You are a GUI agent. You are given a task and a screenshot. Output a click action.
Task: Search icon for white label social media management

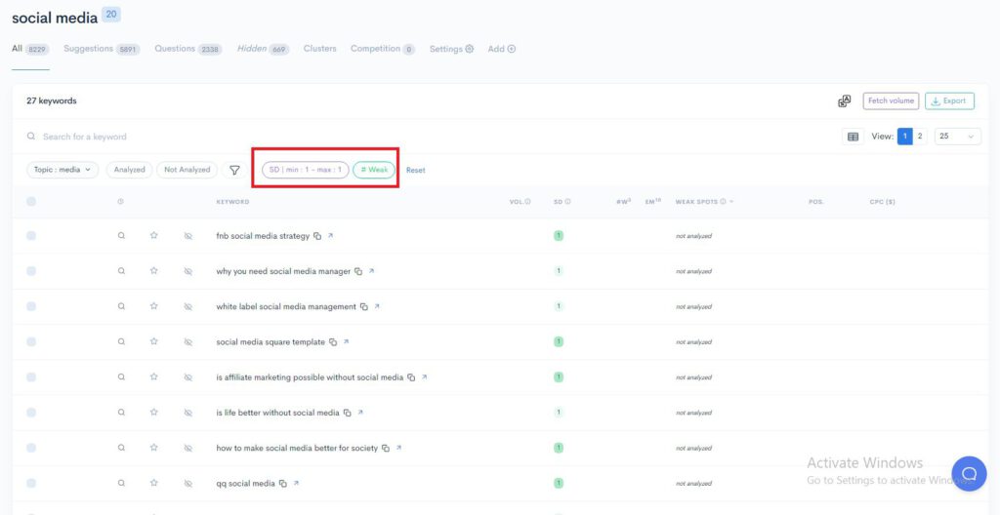click(121, 306)
